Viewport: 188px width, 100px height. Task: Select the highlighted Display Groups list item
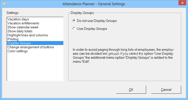point(35,43)
